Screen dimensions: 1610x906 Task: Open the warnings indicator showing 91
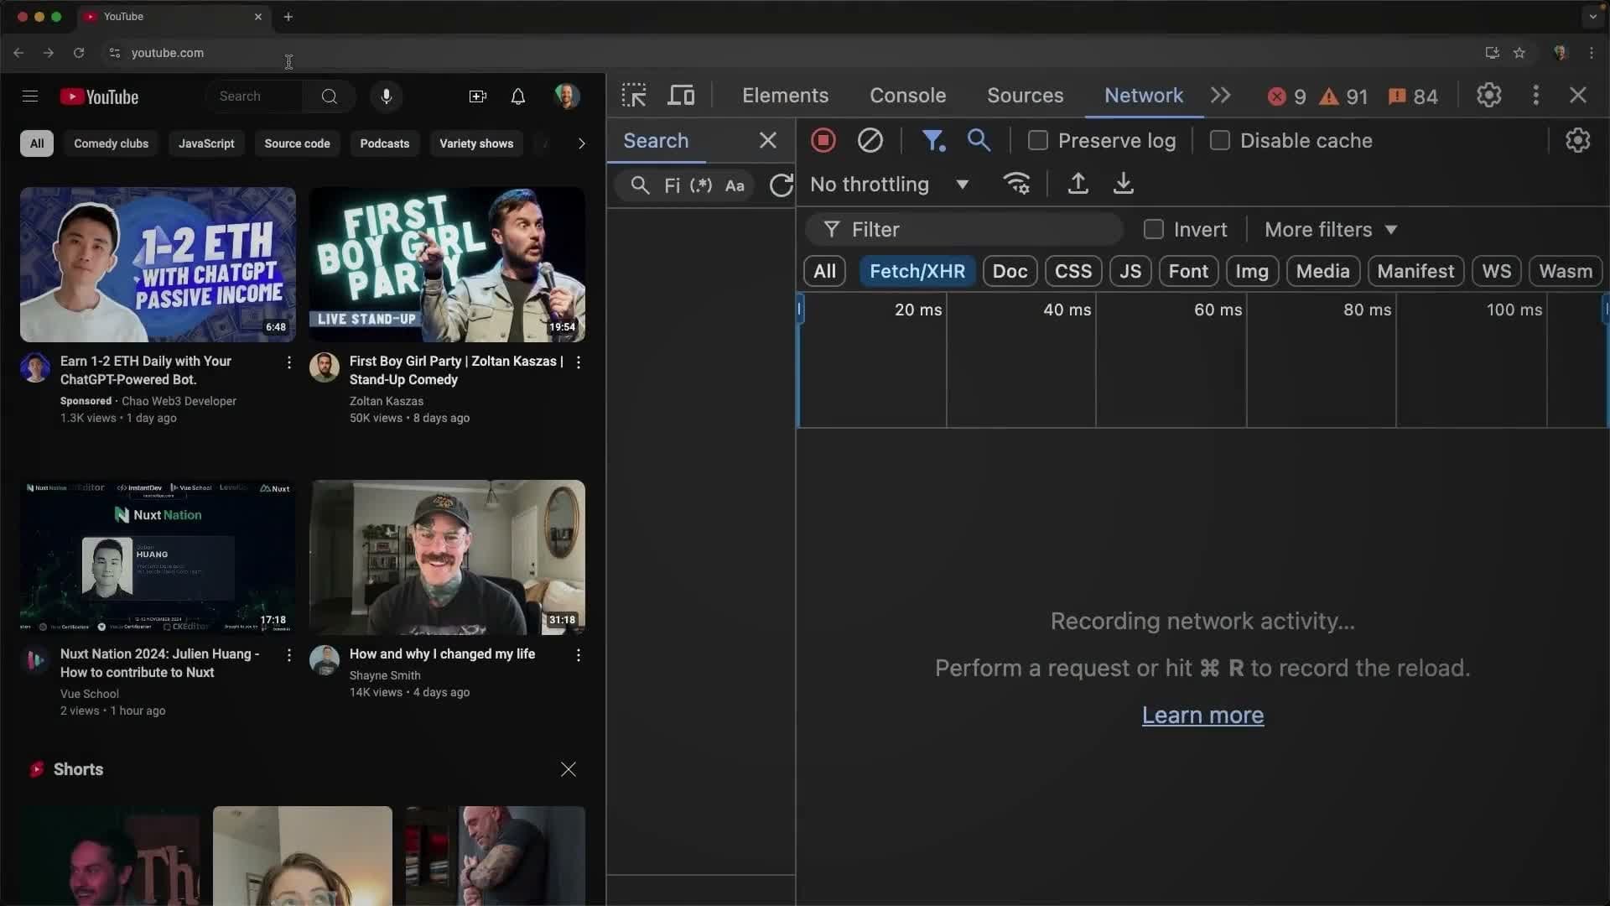pyautogui.click(x=1343, y=97)
